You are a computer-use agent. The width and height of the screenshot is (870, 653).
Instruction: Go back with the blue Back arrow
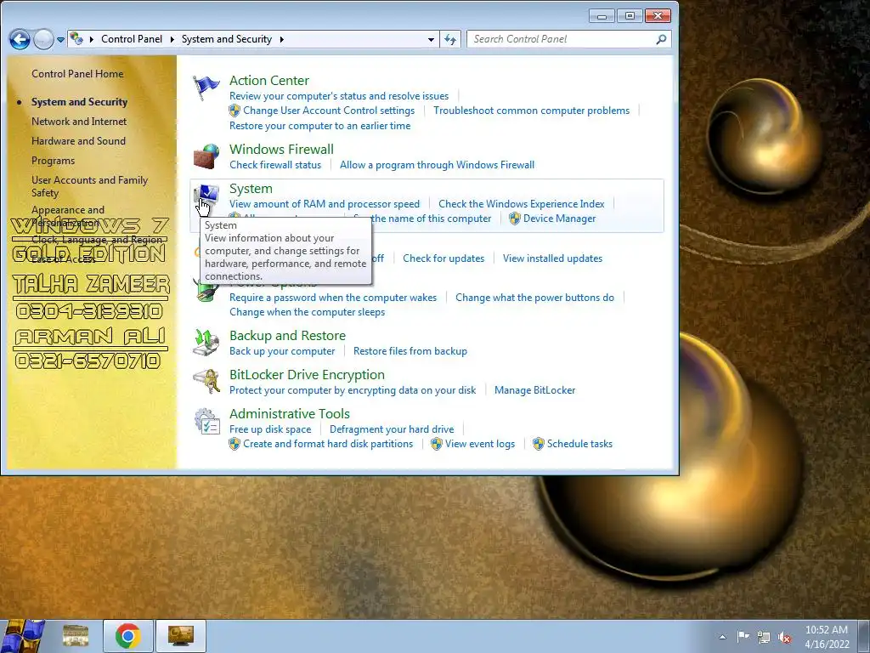pyautogui.click(x=20, y=39)
